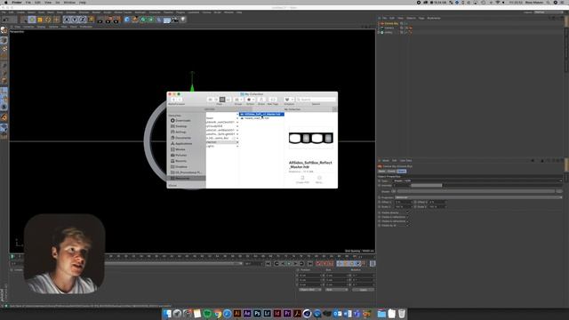The width and height of the screenshot is (569, 320).
Task: Open After Effects from the Dock
Action: [247, 314]
